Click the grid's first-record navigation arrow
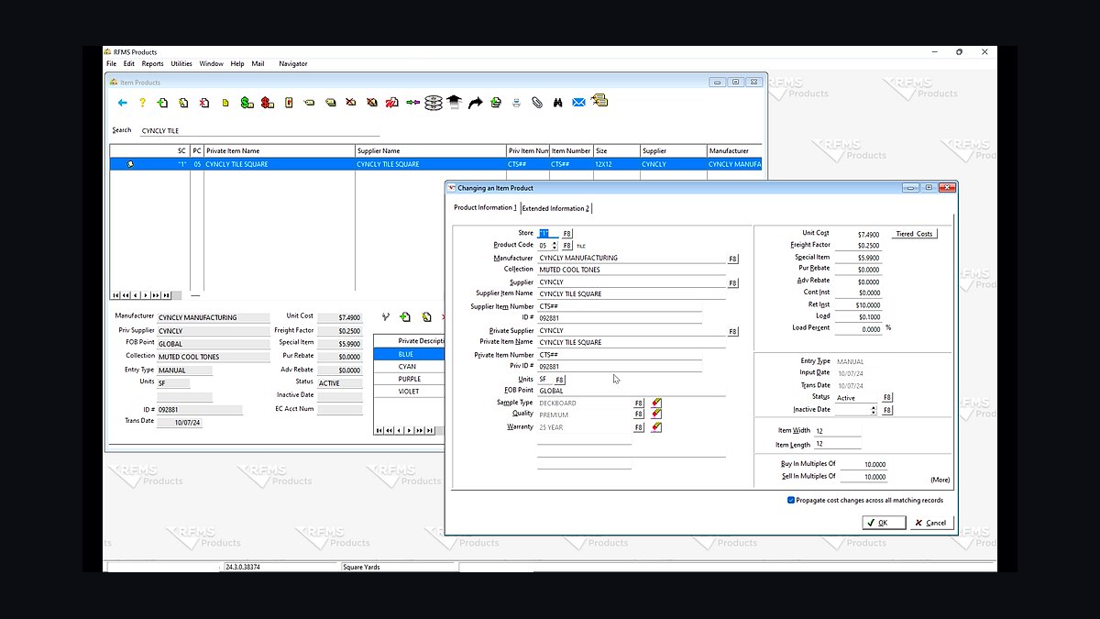Viewport: 1100px width, 619px height. click(x=115, y=295)
